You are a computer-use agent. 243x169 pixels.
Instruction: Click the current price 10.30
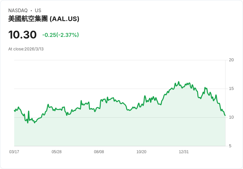(22, 35)
